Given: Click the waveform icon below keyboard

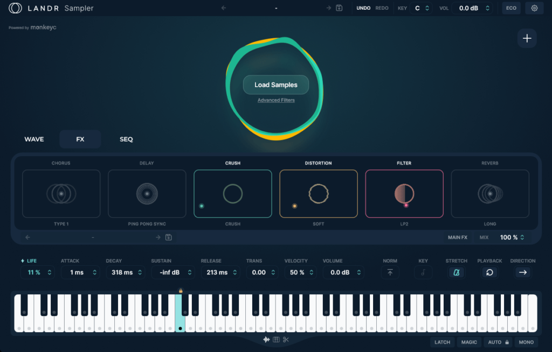Looking at the screenshot, I should point(266,339).
